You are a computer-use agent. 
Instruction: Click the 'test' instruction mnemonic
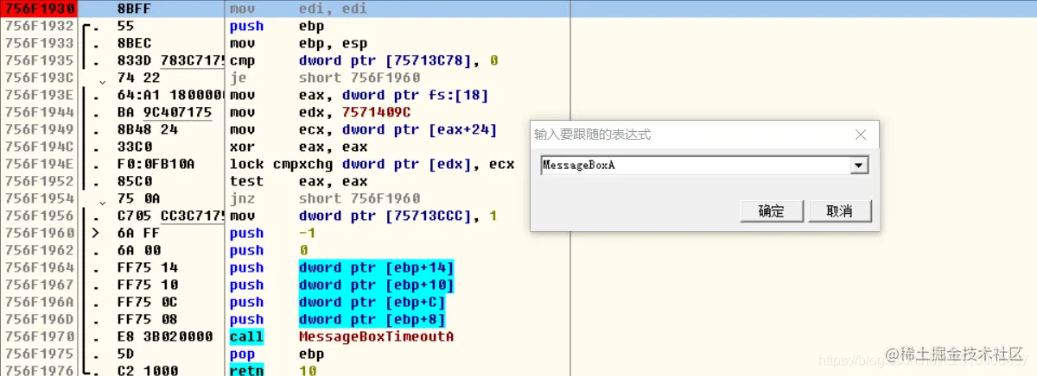point(246,181)
